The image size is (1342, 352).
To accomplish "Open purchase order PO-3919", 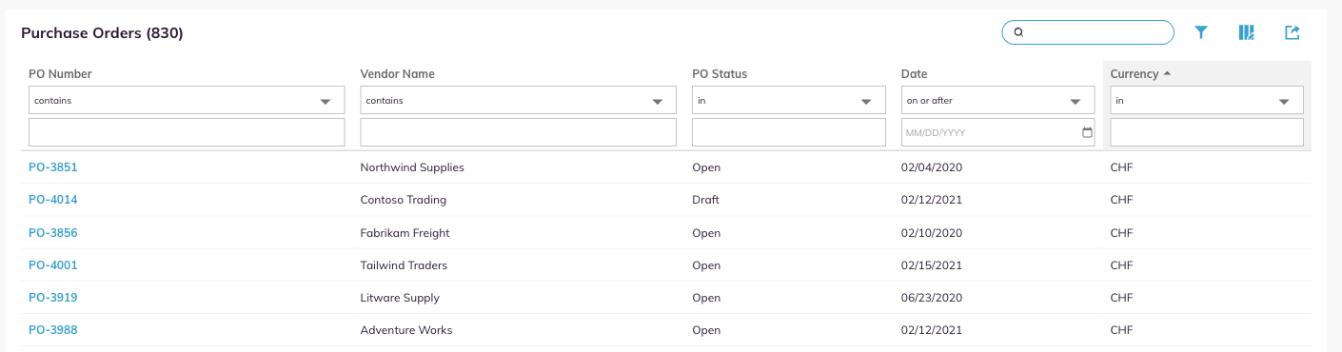I will point(53,298).
